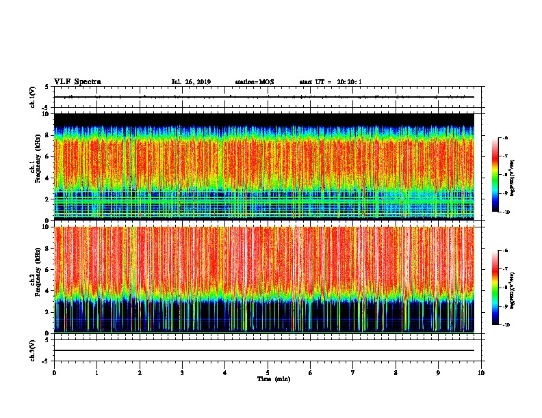Image resolution: width=542 pixels, height=418 pixels.
Task: Click time-axis tick label "5"
Action: point(268,373)
